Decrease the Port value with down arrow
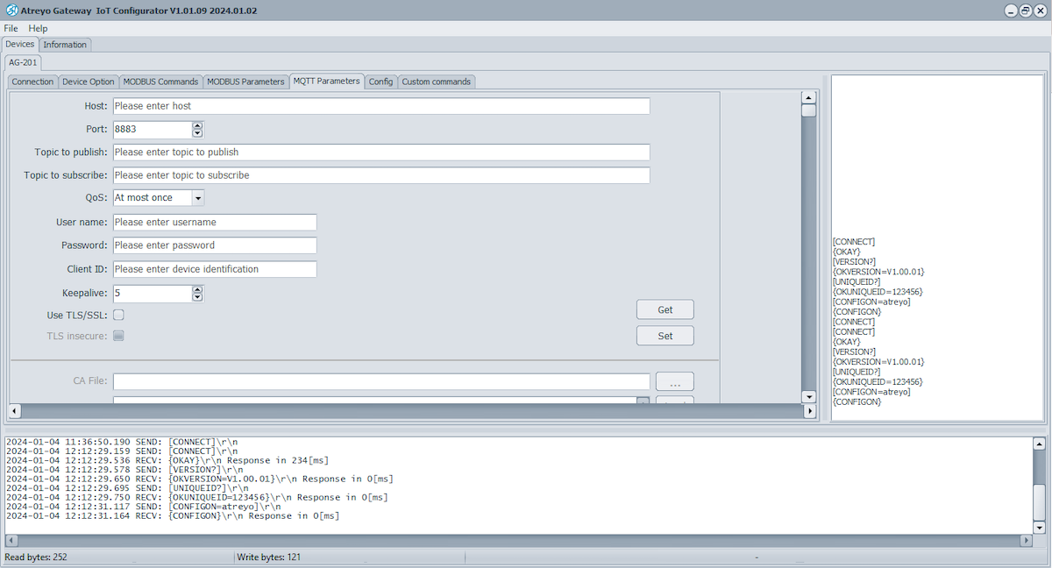Image resolution: width=1052 pixels, height=568 pixels. coord(197,133)
